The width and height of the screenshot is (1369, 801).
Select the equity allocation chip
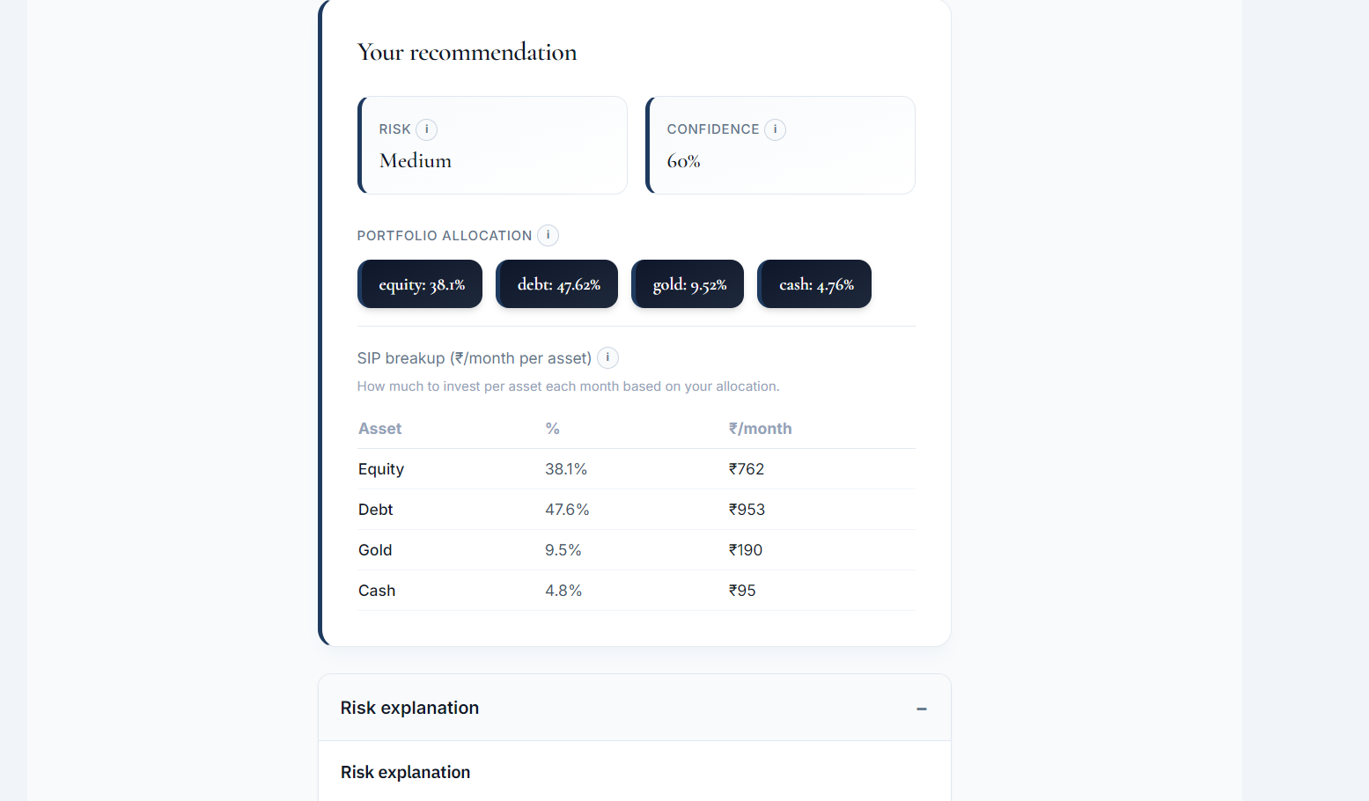[420, 283]
